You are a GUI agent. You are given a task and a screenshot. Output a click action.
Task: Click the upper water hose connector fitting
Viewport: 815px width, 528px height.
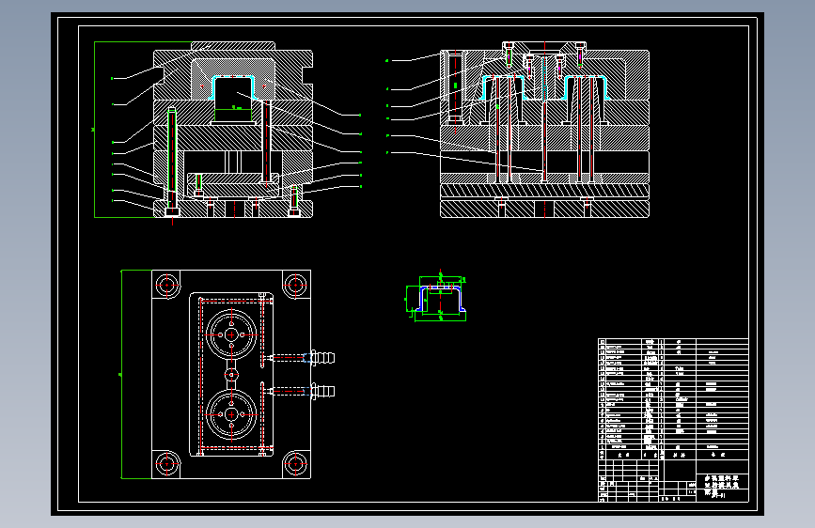(322, 358)
